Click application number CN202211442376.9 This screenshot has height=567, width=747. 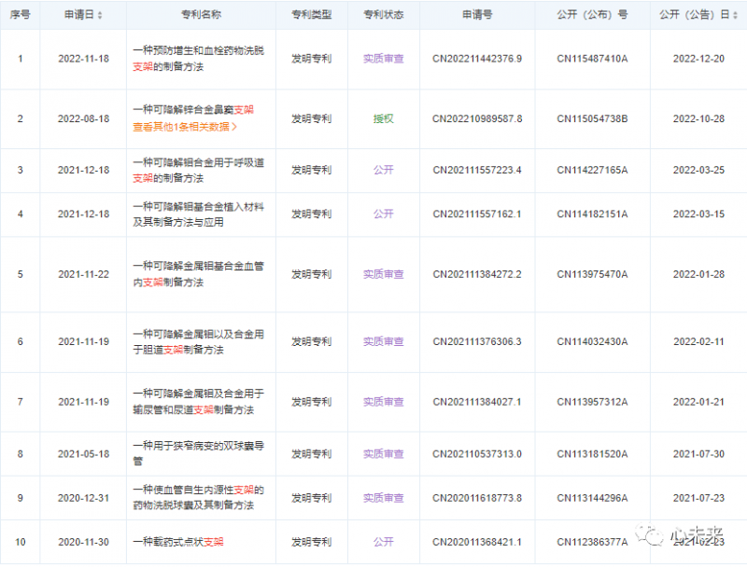tap(477, 58)
